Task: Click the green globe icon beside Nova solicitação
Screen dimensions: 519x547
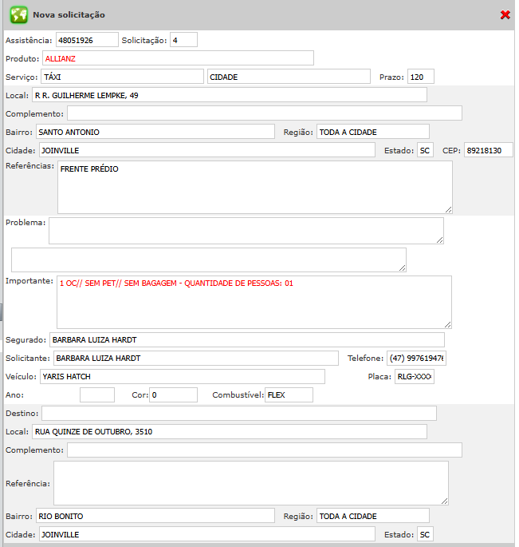Action: pyautogui.click(x=18, y=14)
